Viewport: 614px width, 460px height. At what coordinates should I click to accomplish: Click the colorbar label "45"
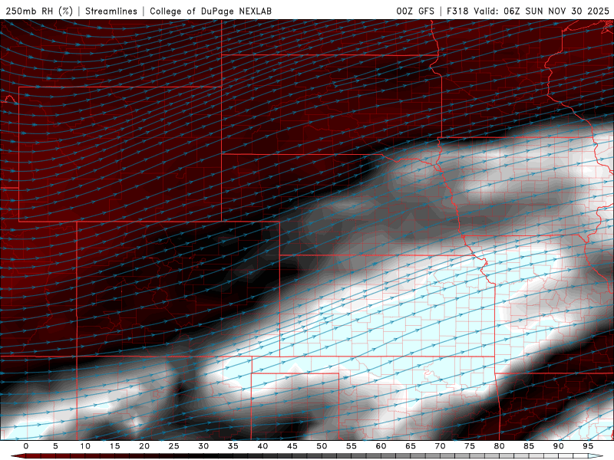292,446
